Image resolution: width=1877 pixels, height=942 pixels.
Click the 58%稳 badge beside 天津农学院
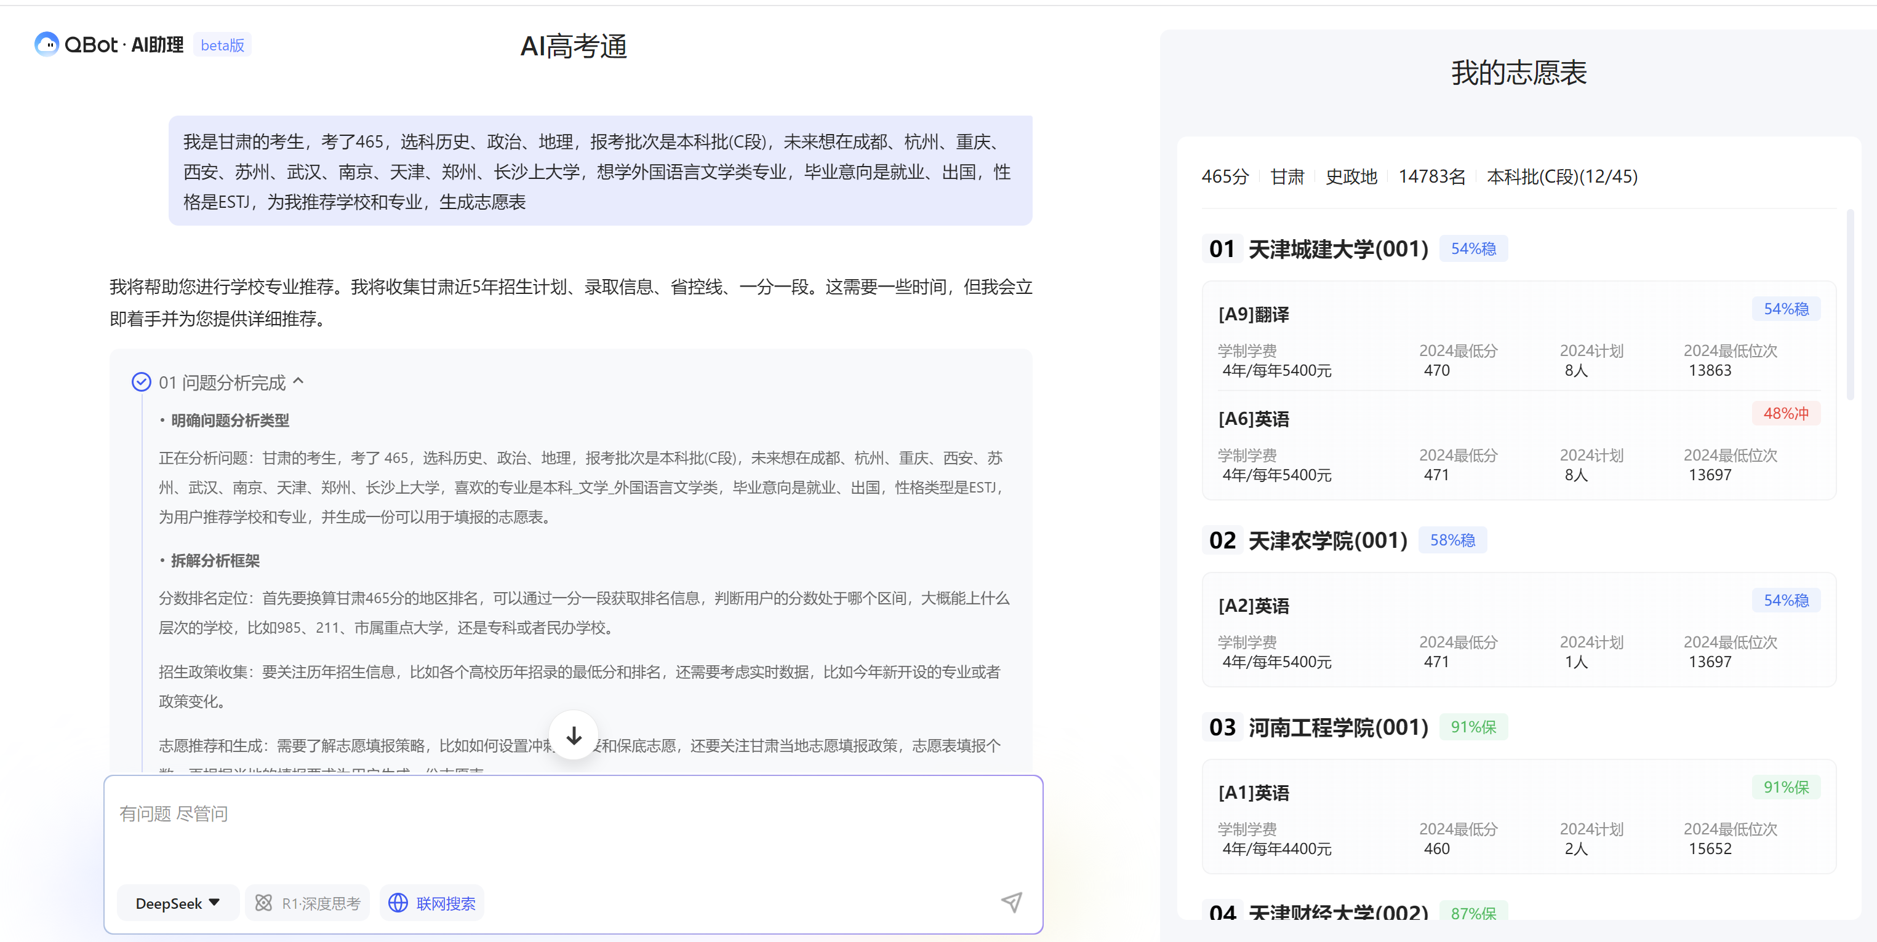pos(1452,539)
